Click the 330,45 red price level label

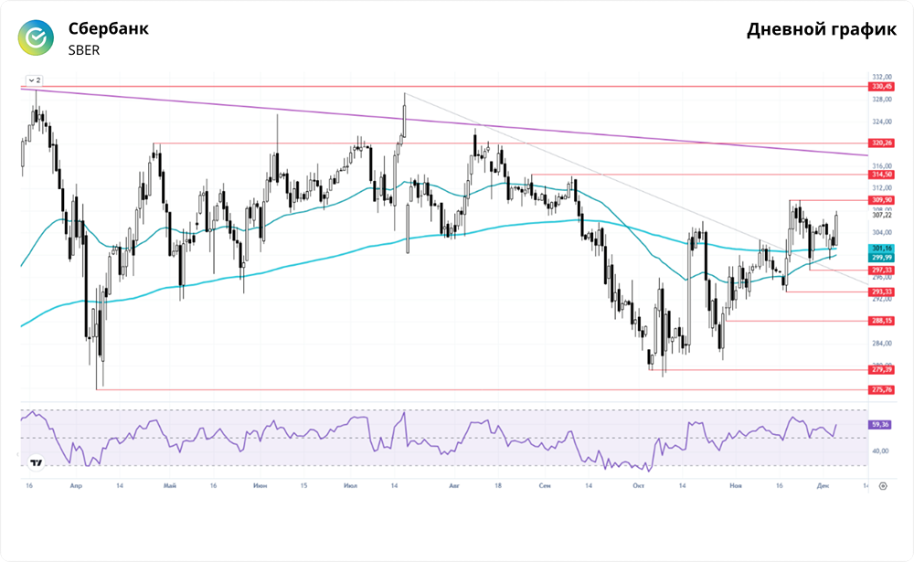click(x=881, y=87)
